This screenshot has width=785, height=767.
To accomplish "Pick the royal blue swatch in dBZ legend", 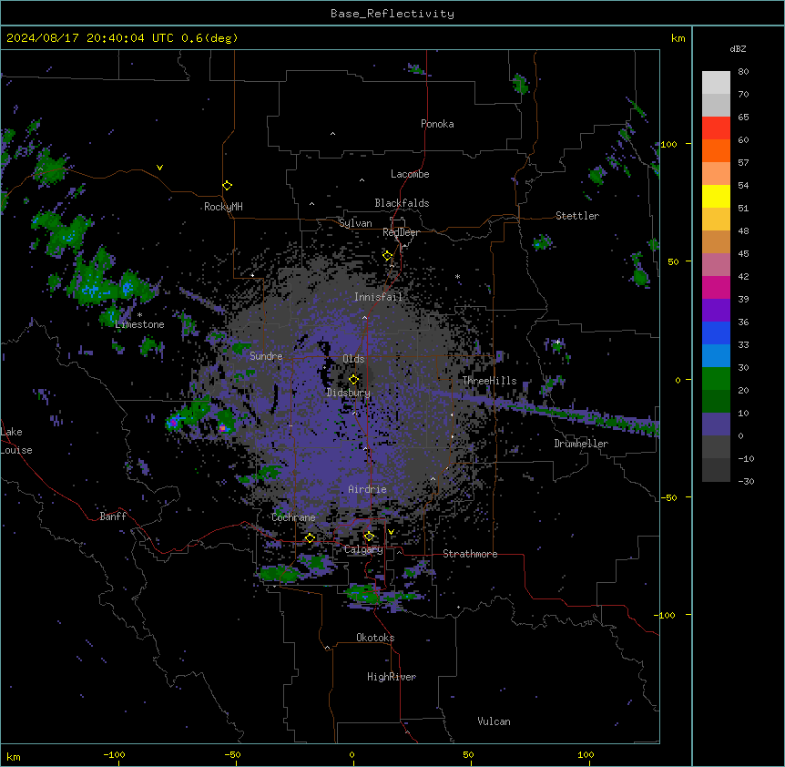I will pos(716,332).
